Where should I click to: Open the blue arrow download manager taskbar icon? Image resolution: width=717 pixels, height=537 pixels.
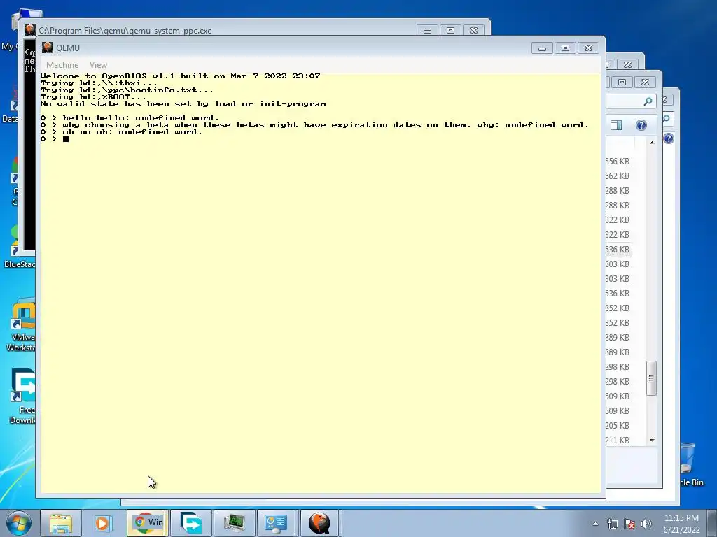point(190,523)
